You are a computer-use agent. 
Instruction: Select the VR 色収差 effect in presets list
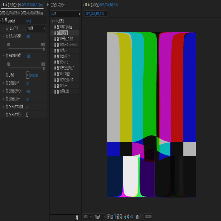[64, 33]
